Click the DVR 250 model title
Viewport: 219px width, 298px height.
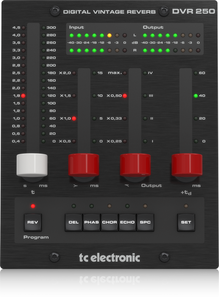[x=194, y=12]
